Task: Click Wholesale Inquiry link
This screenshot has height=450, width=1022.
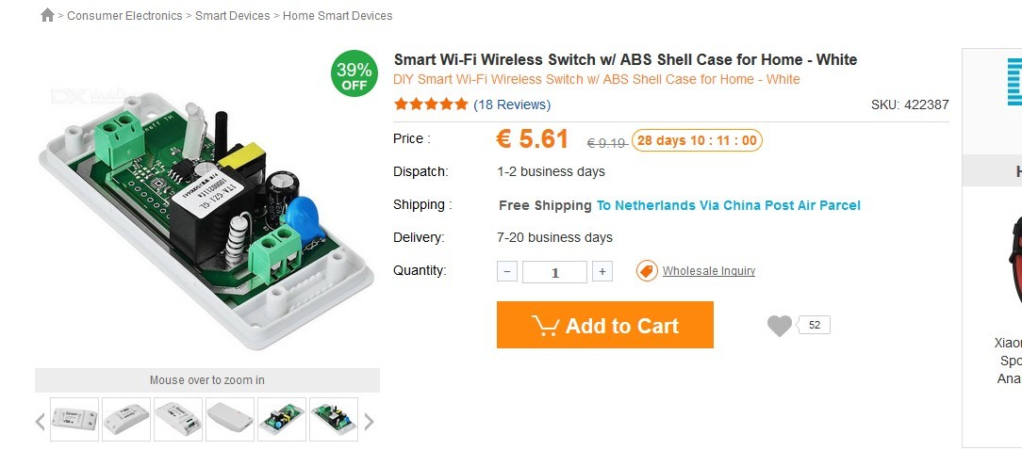Action: [708, 271]
